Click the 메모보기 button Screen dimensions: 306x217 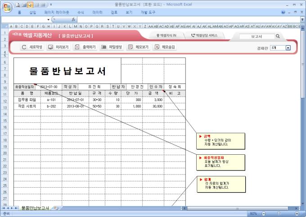pos(138,47)
